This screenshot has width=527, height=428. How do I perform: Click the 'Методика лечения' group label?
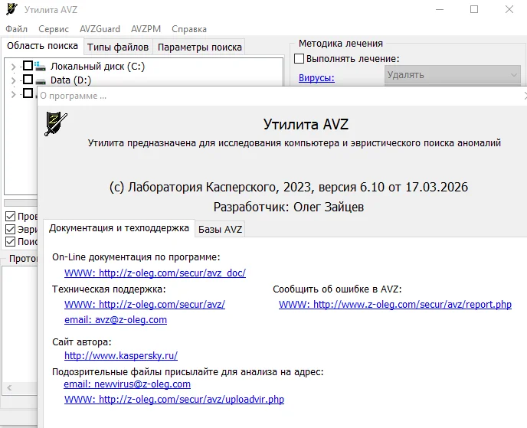coord(341,44)
